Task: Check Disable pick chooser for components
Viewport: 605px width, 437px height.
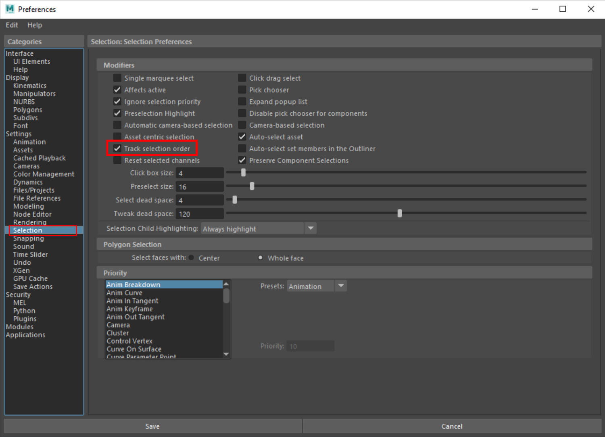Action: (x=242, y=113)
